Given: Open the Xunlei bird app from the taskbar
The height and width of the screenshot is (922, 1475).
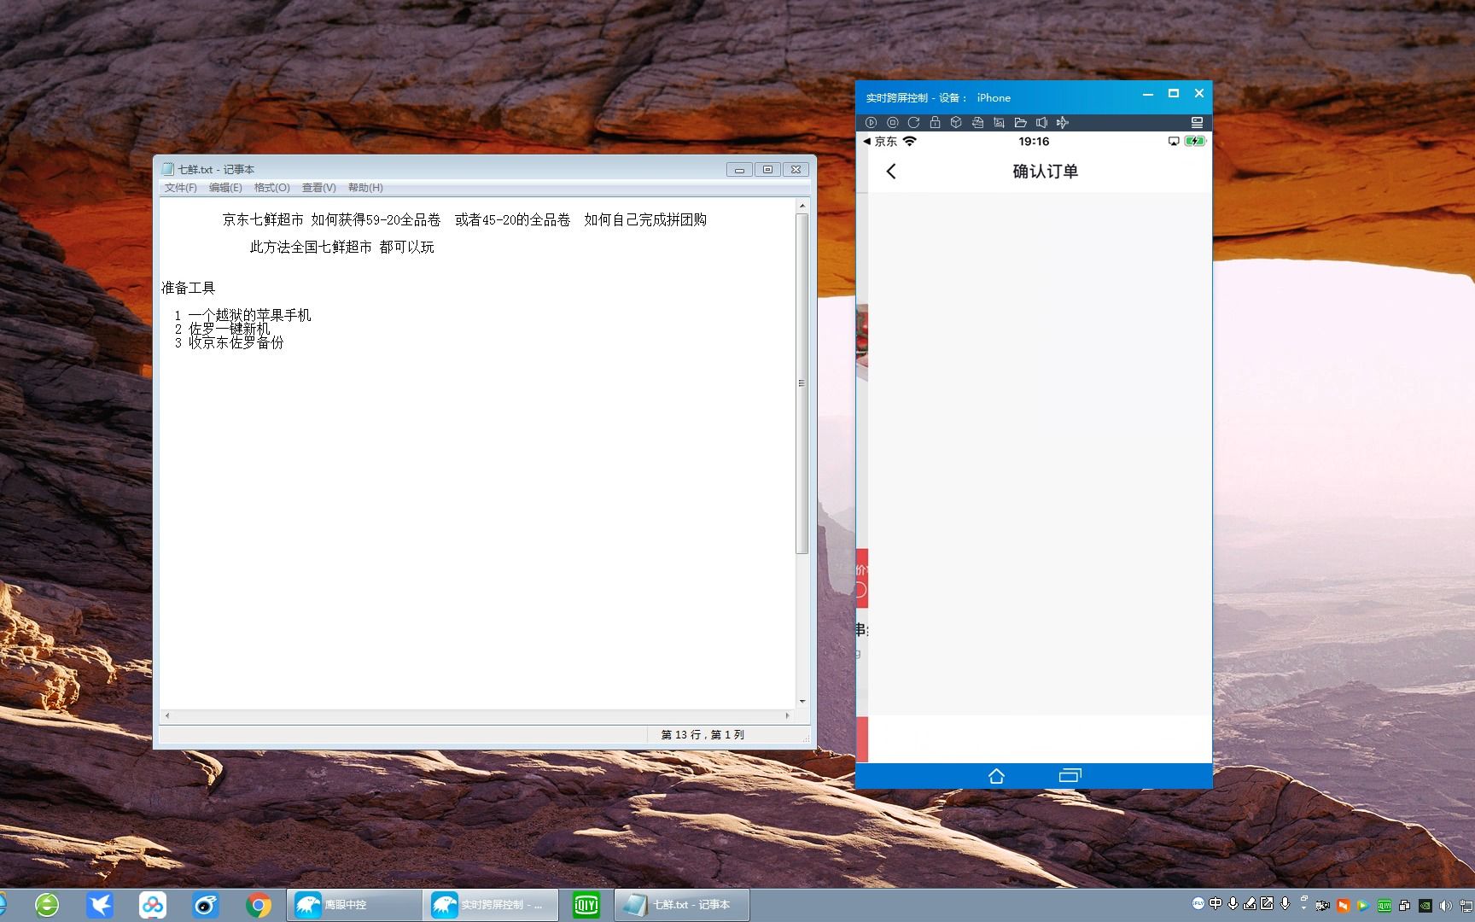Looking at the screenshot, I should (100, 905).
